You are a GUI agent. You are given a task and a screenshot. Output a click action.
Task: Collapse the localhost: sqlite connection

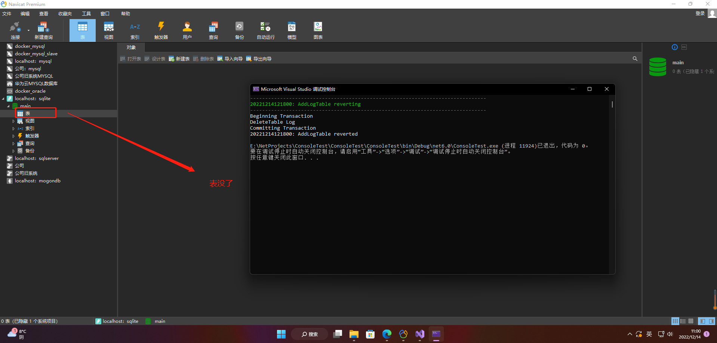click(3, 99)
